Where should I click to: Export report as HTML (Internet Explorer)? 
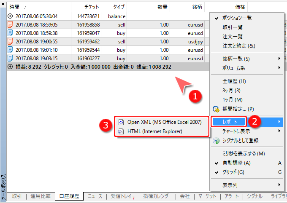point(162,131)
